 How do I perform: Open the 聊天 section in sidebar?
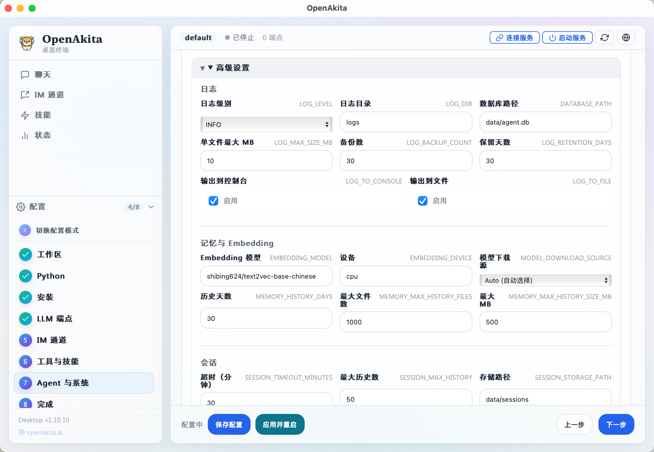tap(42, 75)
